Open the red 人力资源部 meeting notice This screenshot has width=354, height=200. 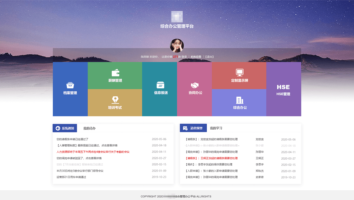93,152
